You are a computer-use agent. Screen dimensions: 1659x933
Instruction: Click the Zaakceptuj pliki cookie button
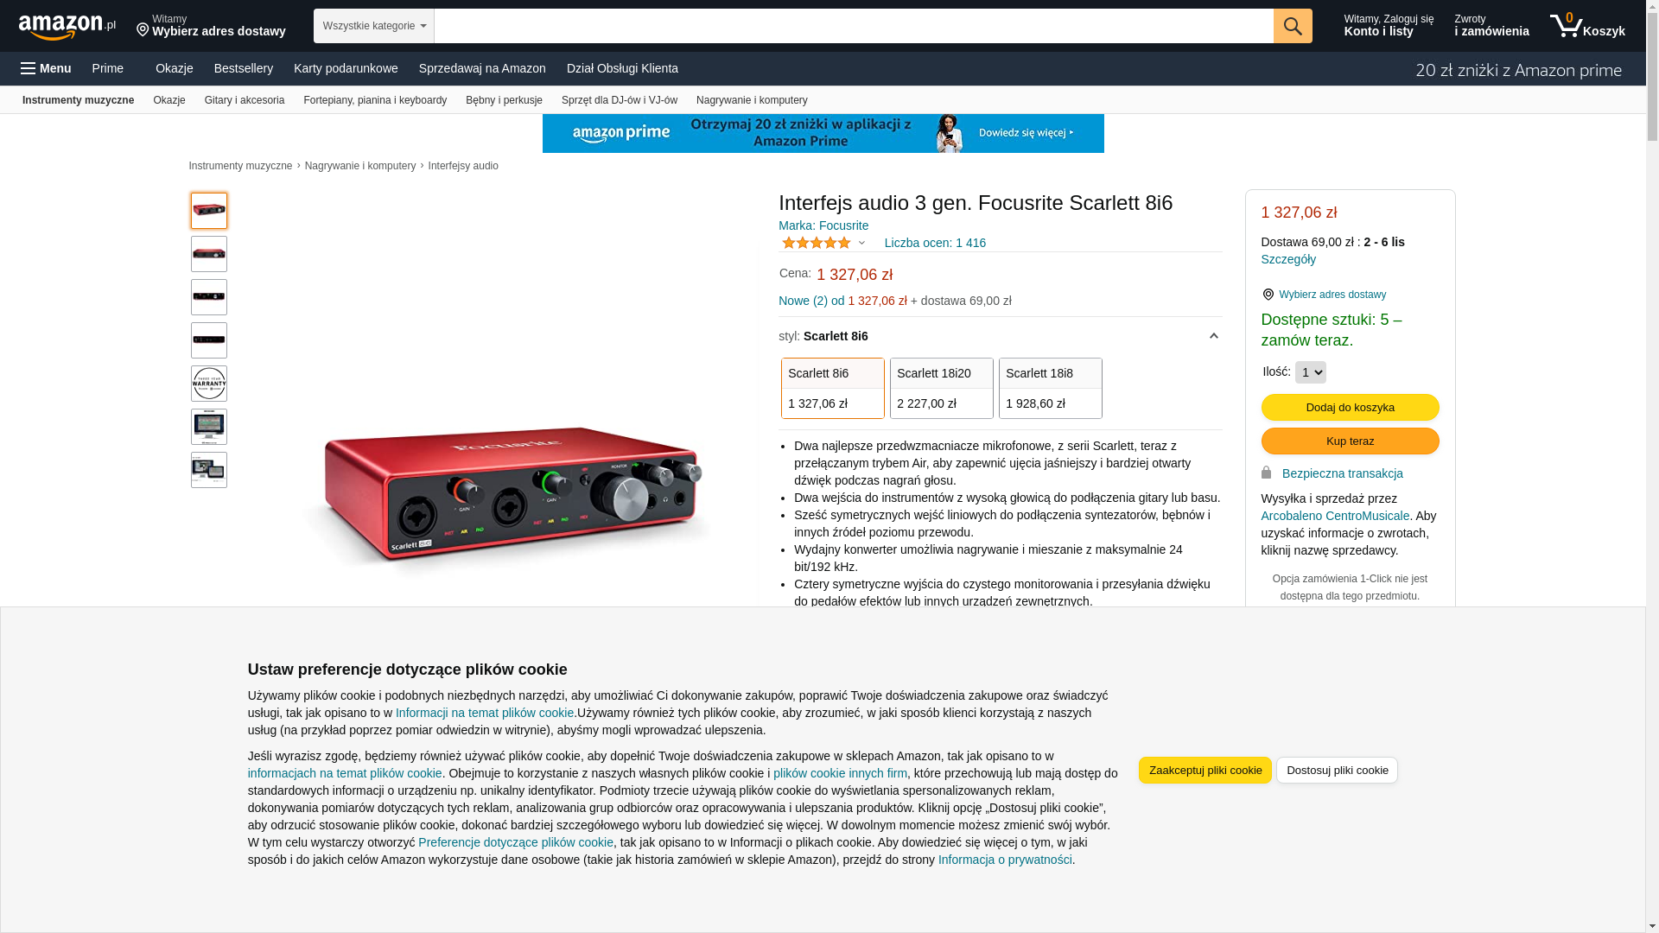click(1205, 770)
